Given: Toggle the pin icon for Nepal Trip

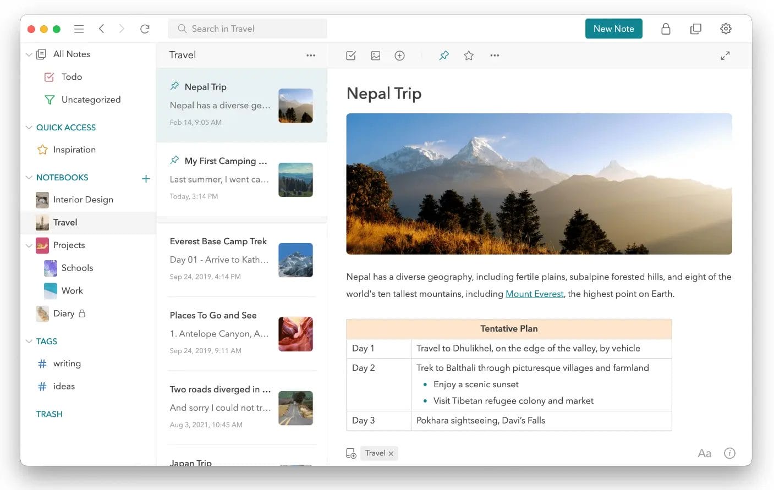Looking at the screenshot, I should click(x=173, y=86).
